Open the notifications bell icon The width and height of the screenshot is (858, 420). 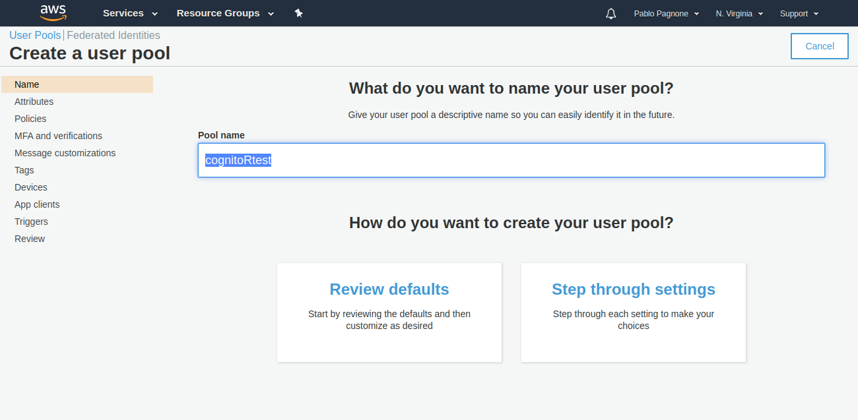click(610, 14)
